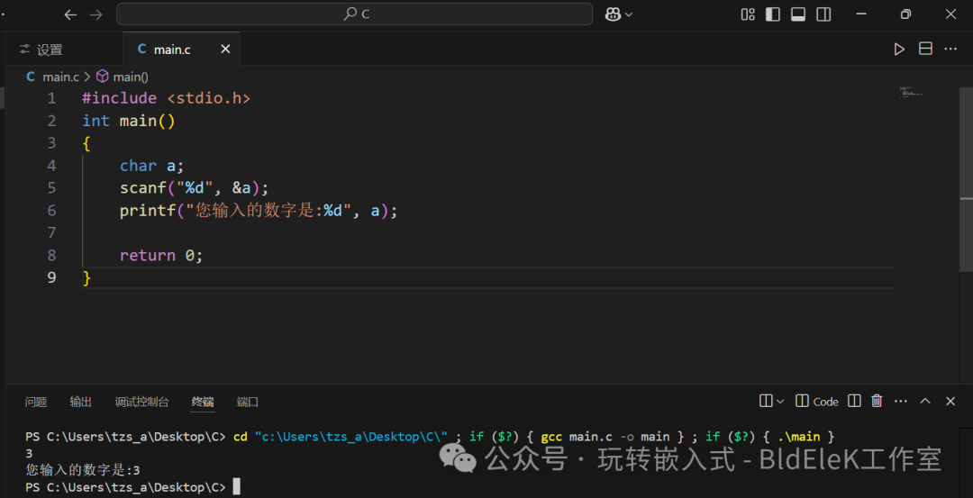Collapse the main function fold arrow
Screen dimensions: 973x498
[71, 121]
